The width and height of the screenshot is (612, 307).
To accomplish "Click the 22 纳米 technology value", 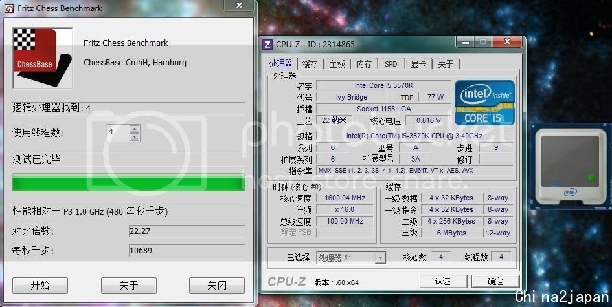I will (334, 120).
